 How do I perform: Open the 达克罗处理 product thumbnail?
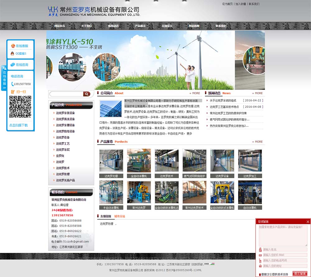pos(111,160)
